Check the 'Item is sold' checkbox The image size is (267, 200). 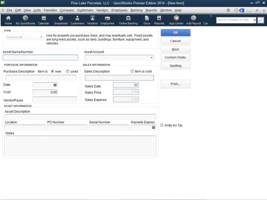click(x=132, y=71)
